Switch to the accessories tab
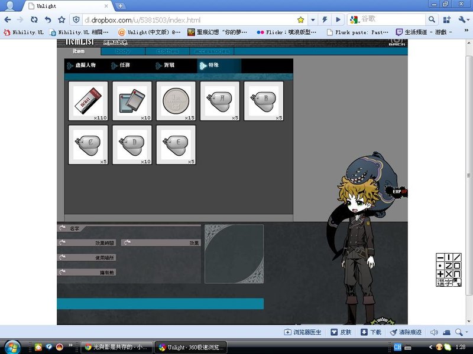Image resolution: width=473 pixels, height=354 pixels. [x=212, y=51]
